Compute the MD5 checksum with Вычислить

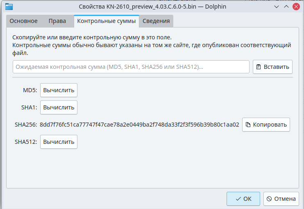click(59, 90)
